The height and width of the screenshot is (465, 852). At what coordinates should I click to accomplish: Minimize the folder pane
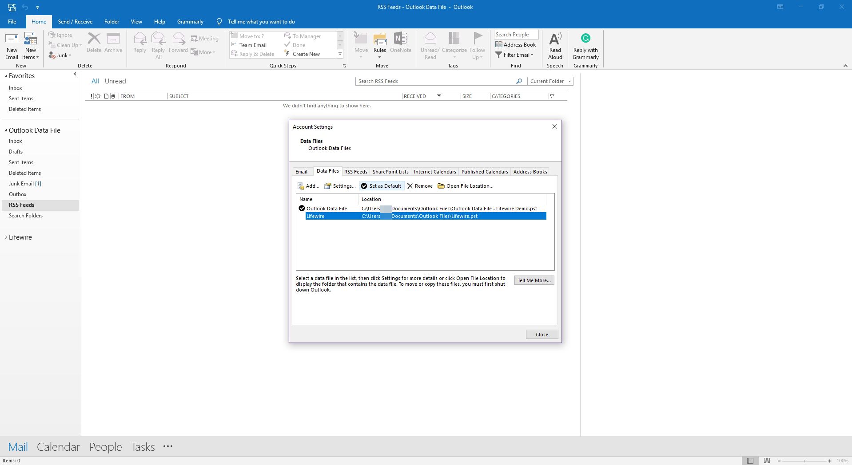[75, 74]
